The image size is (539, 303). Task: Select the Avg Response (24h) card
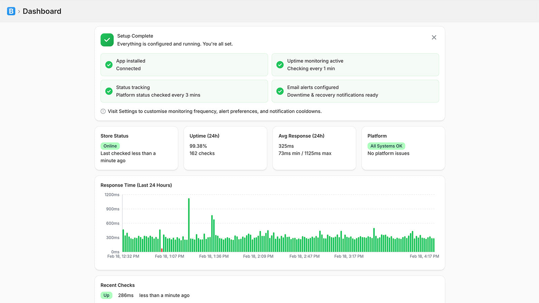(x=314, y=148)
